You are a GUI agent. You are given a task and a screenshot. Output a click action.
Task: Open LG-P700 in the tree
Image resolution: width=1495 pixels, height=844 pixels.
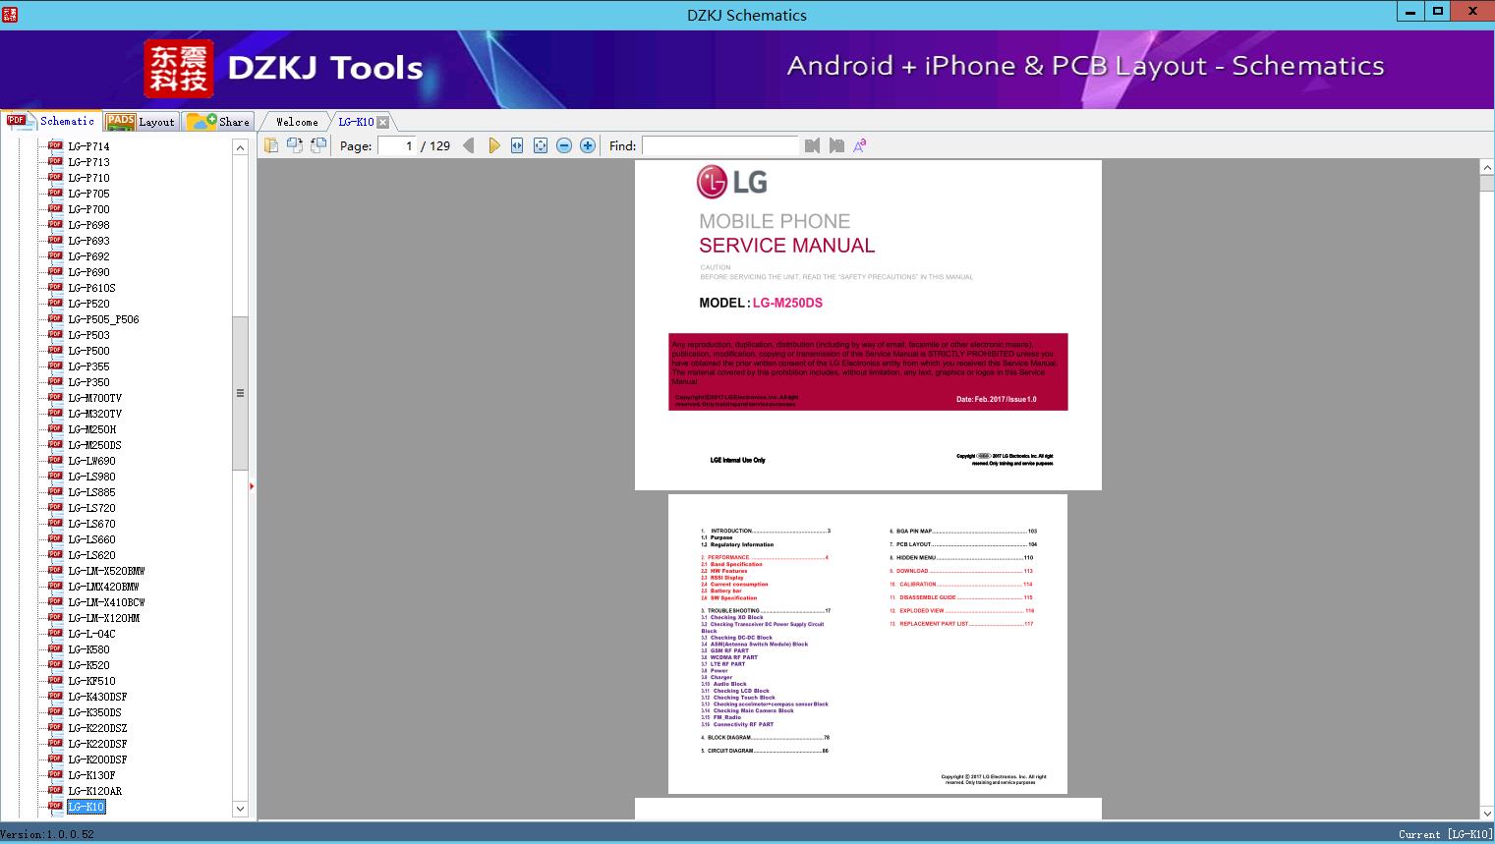(88, 209)
